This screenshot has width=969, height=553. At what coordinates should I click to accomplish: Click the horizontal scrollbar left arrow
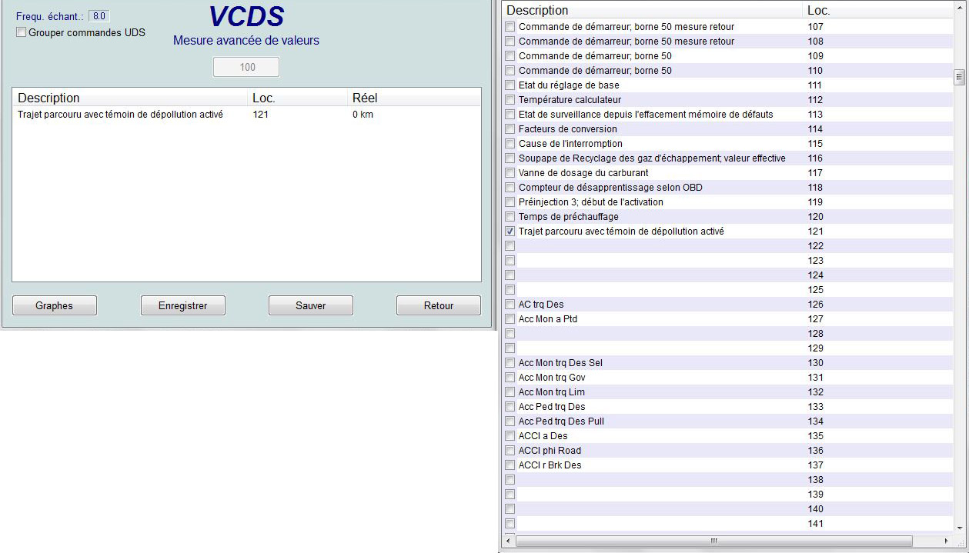click(510, 541)
